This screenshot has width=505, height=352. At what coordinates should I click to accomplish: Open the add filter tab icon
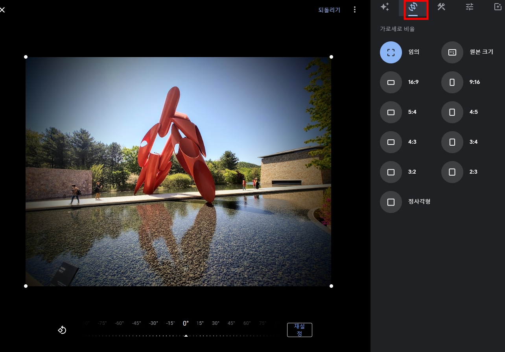click(x=498, y=7)
